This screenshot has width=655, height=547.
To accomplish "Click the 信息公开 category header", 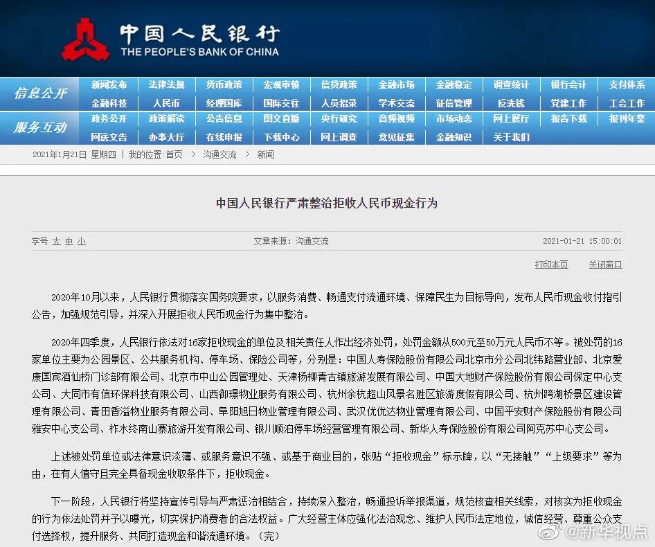I will tap(40, 93).
